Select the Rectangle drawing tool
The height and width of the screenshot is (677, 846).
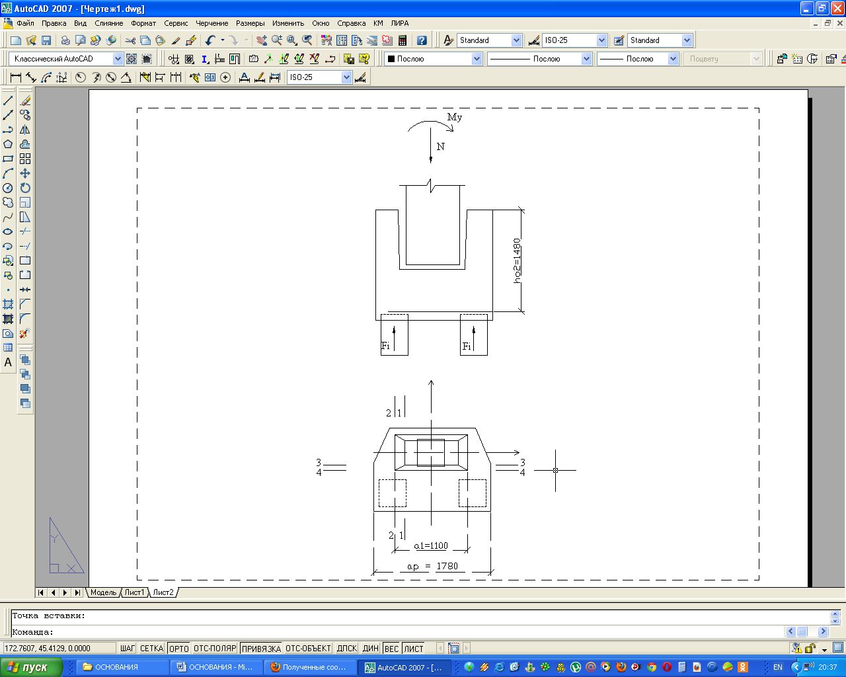tap(8, 159)
